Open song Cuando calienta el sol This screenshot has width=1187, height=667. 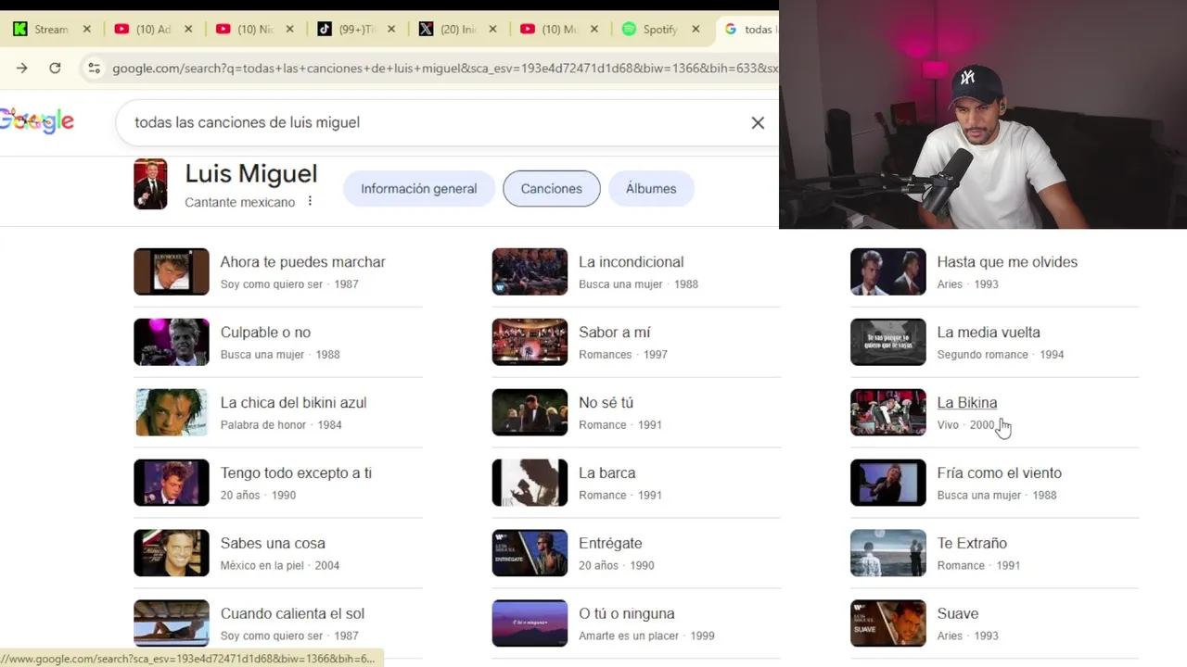pos(292,614)
